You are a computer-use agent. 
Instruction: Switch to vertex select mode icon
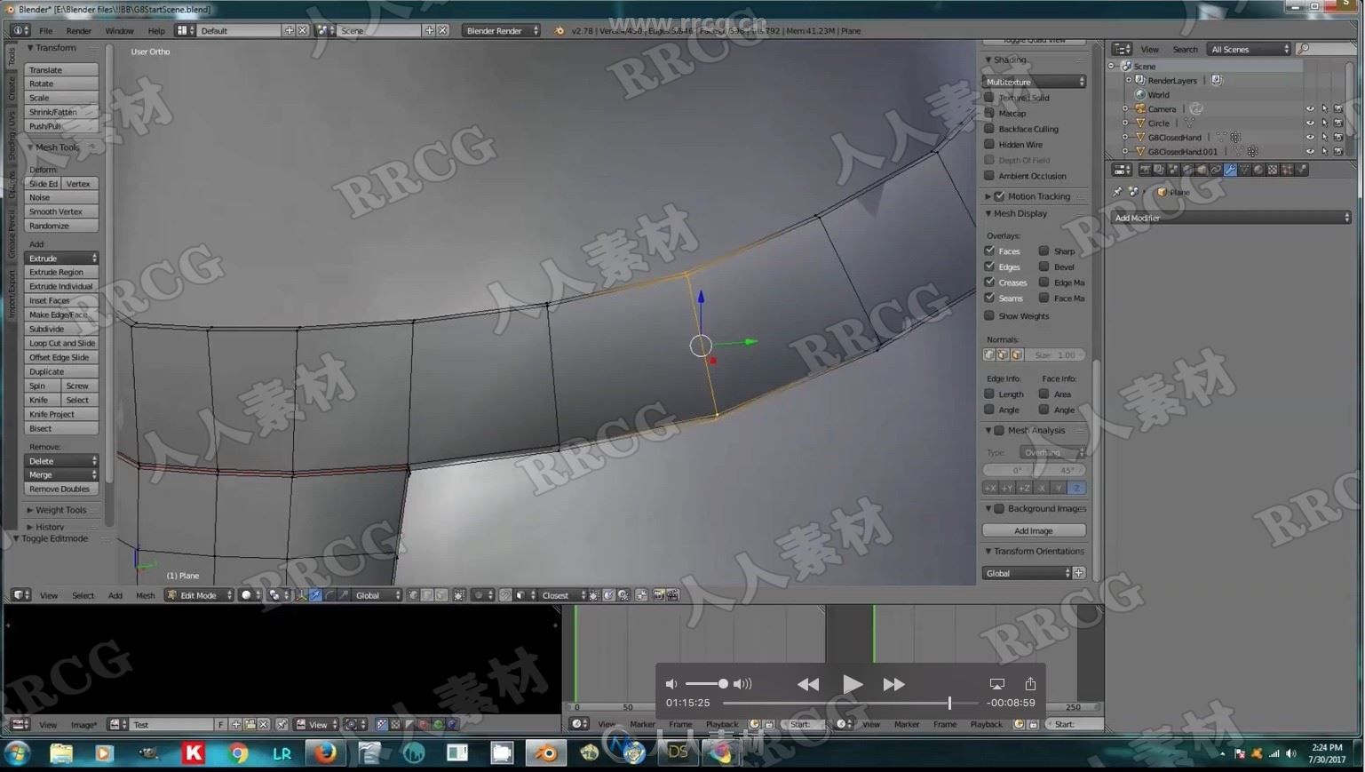(413, 595)
